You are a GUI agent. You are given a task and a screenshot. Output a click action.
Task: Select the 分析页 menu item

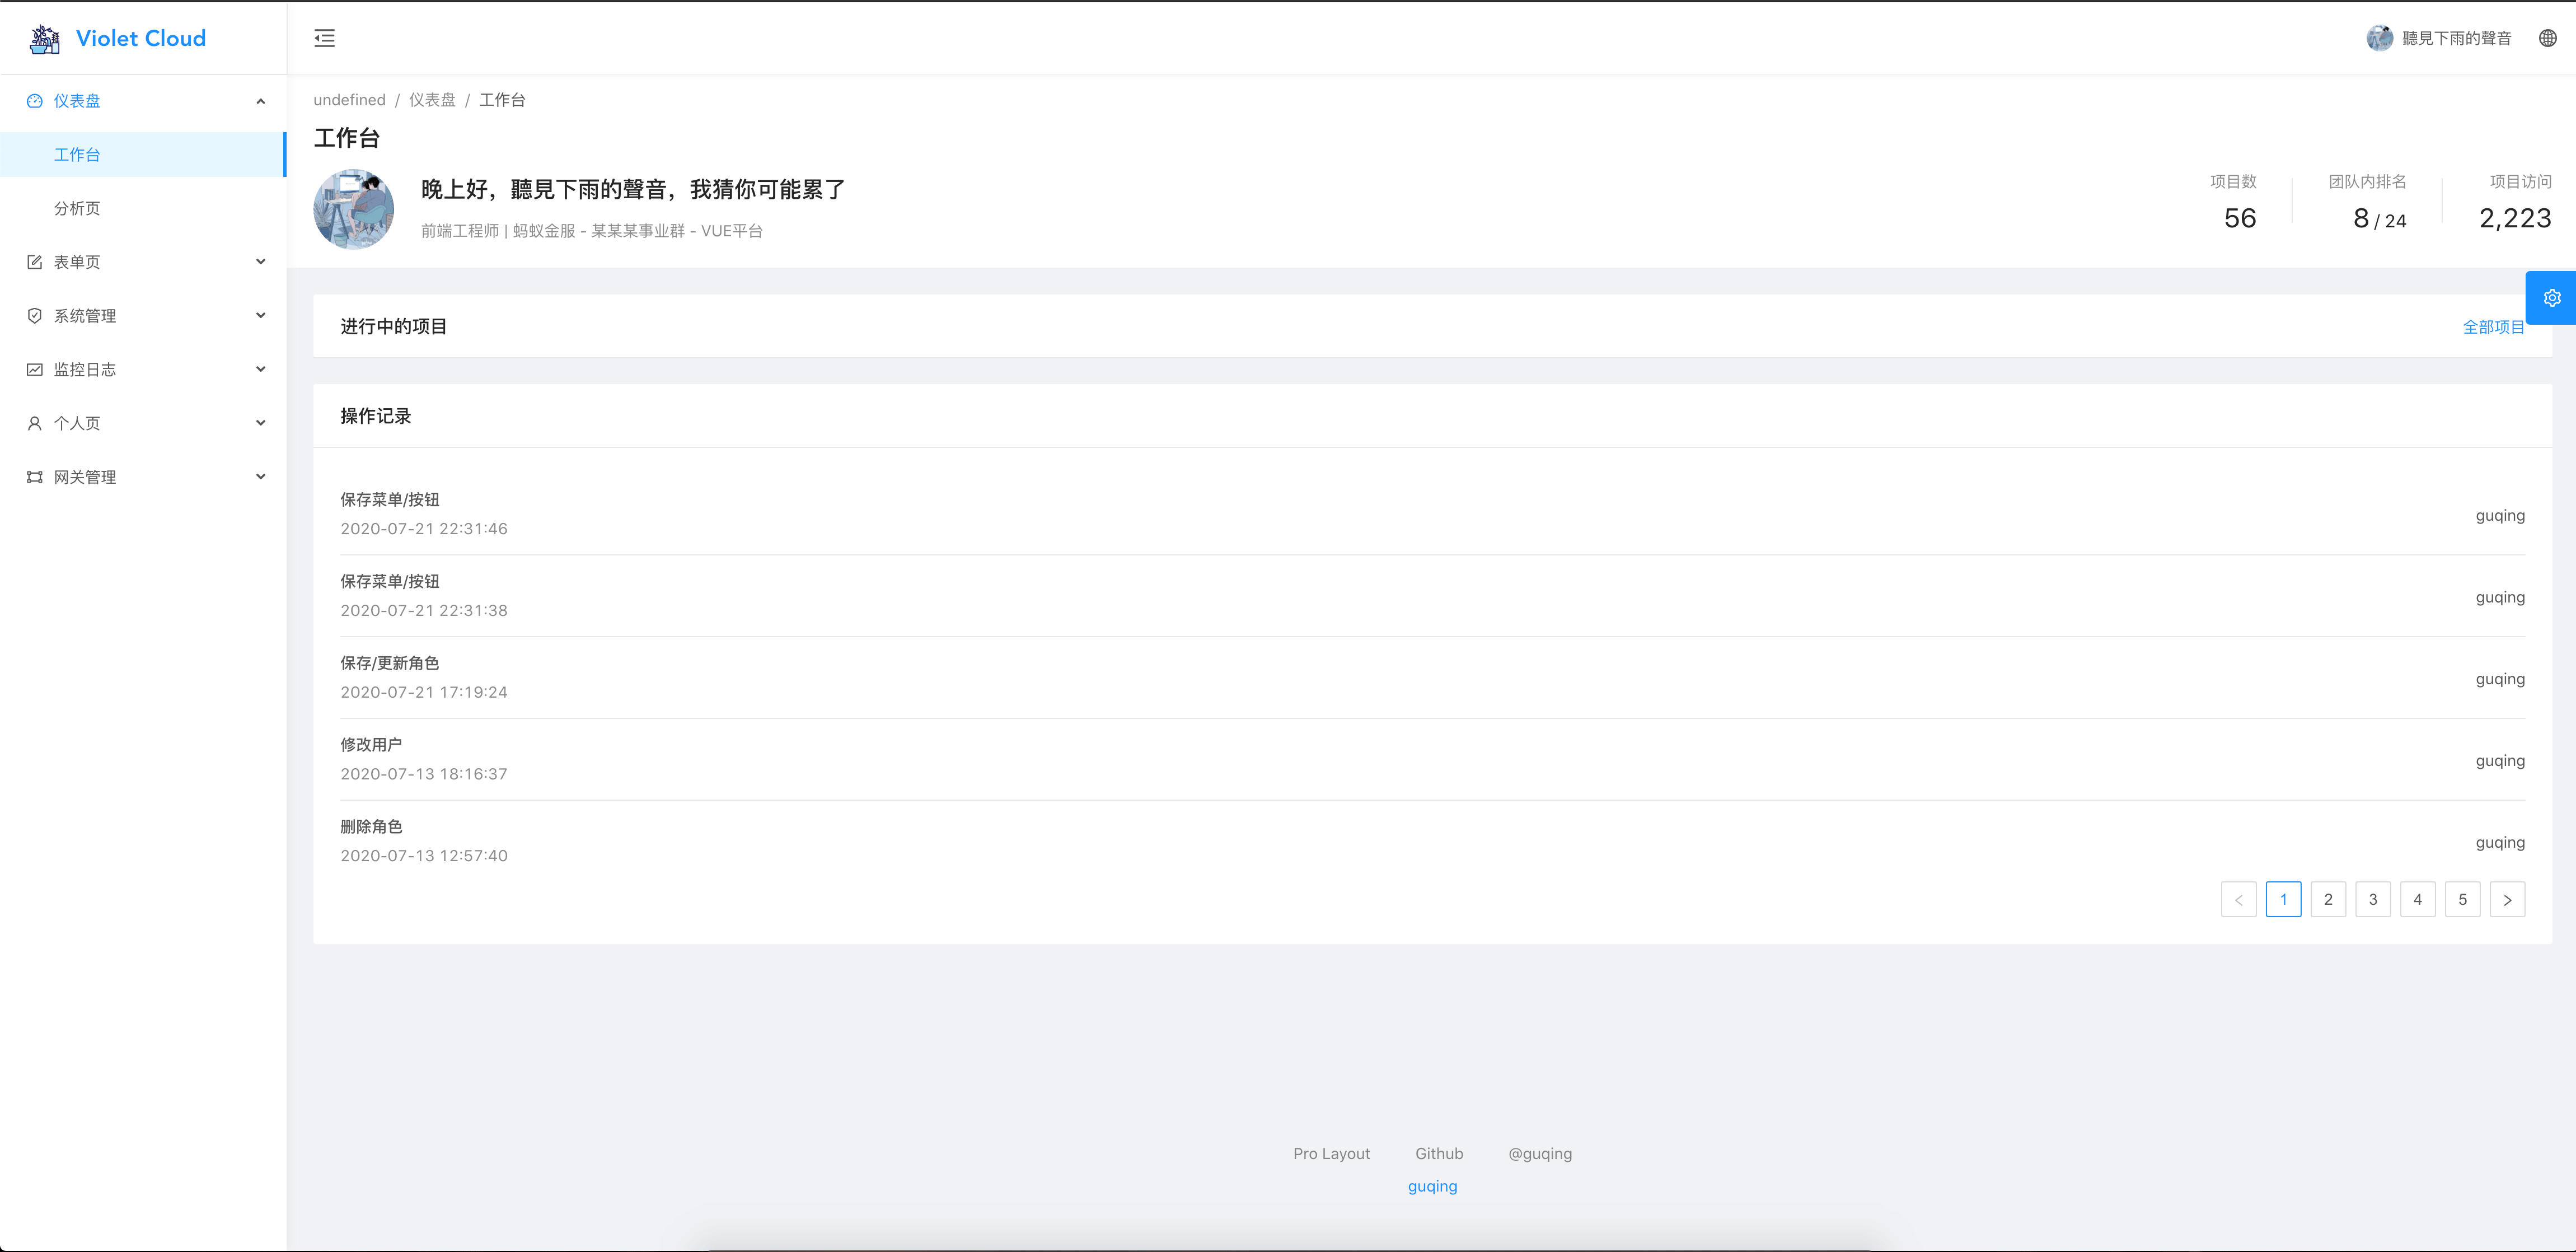77,208
